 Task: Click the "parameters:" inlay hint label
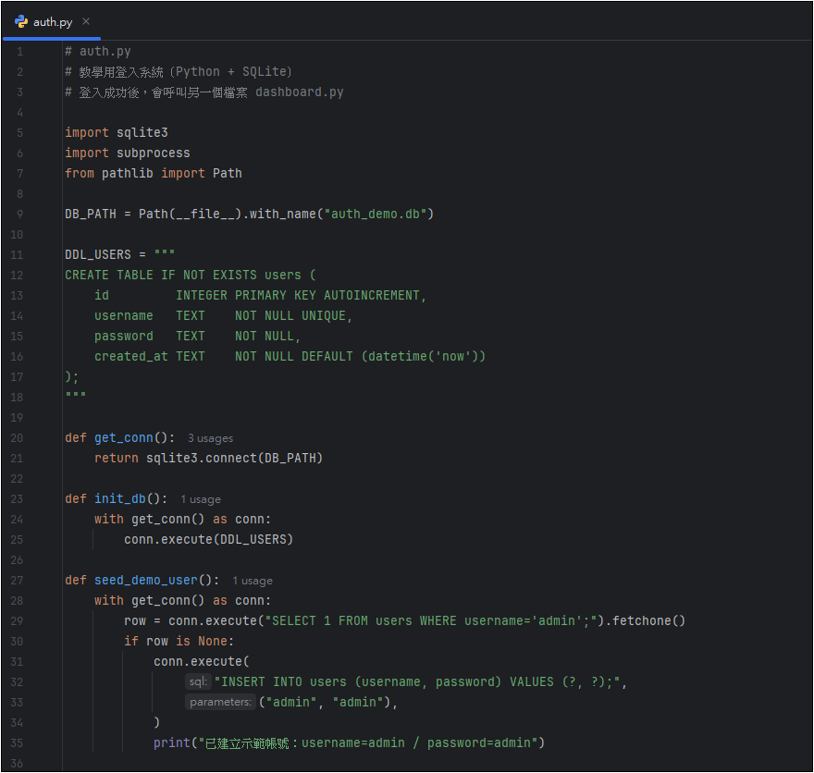tap(220, 703)
